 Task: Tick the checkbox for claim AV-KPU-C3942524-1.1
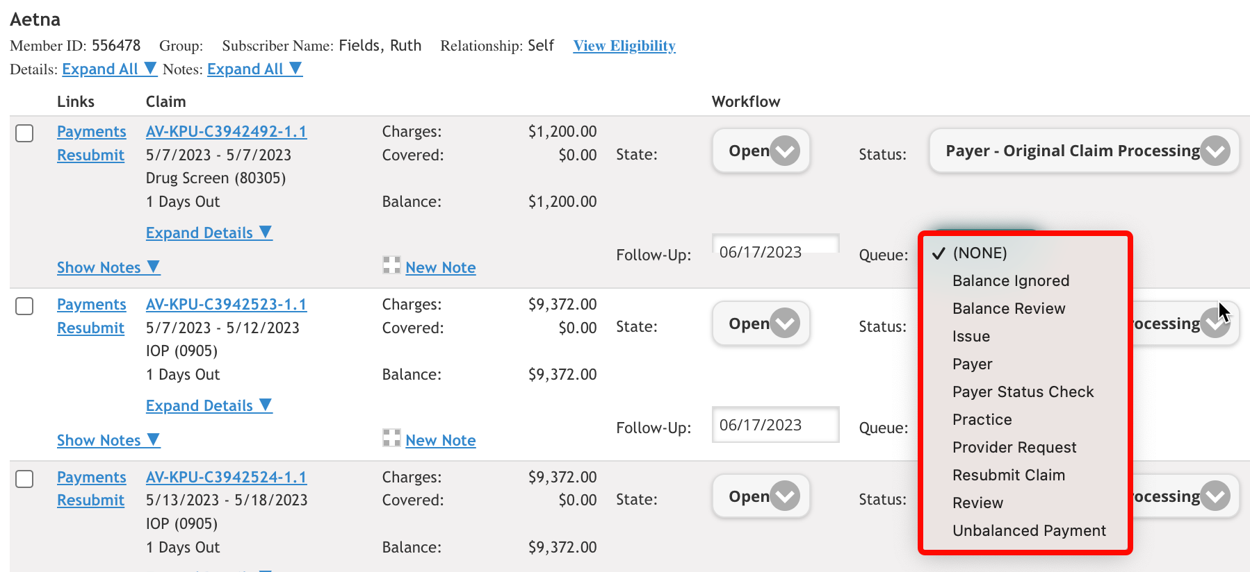[24, 479]
